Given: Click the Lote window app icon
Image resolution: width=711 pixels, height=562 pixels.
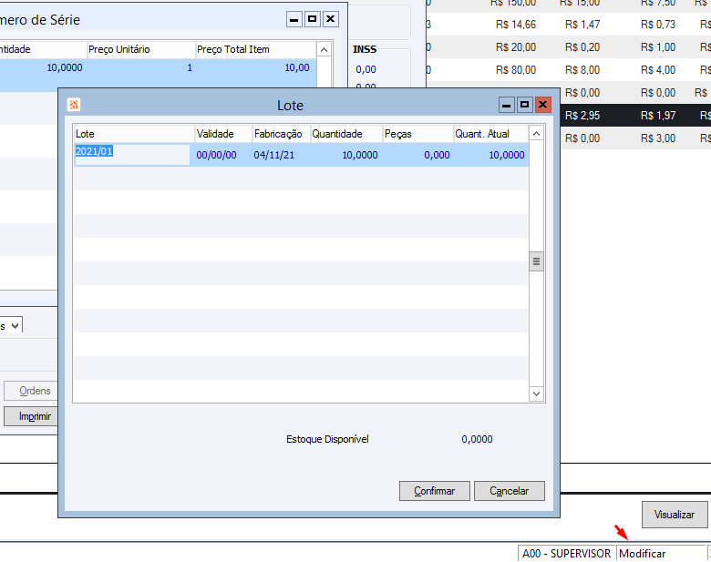Looking at the screenshot, I should click(x=74, y=105).
